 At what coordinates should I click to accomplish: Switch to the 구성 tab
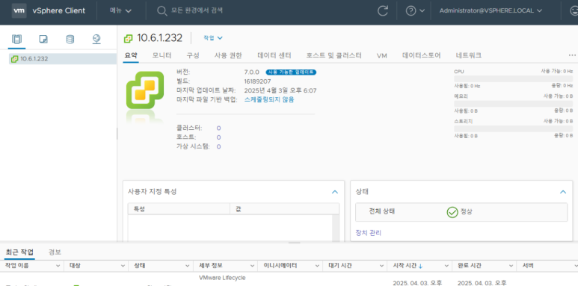pyautogui.click(x=193, y=55)
